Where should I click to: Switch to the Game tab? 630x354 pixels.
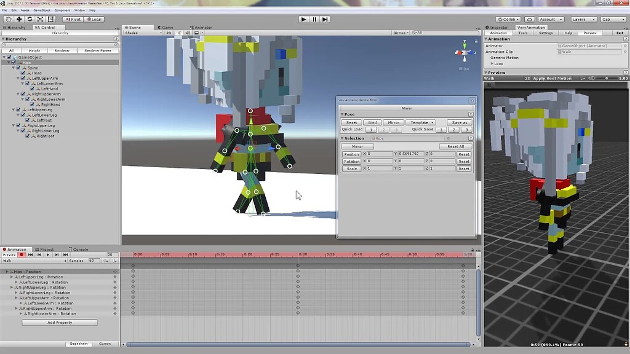166,27
